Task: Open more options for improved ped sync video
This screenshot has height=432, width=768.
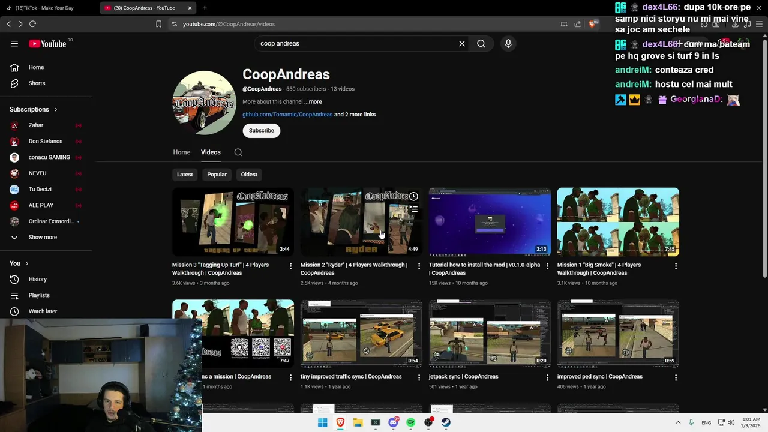Action: click(x=676, y=377)
